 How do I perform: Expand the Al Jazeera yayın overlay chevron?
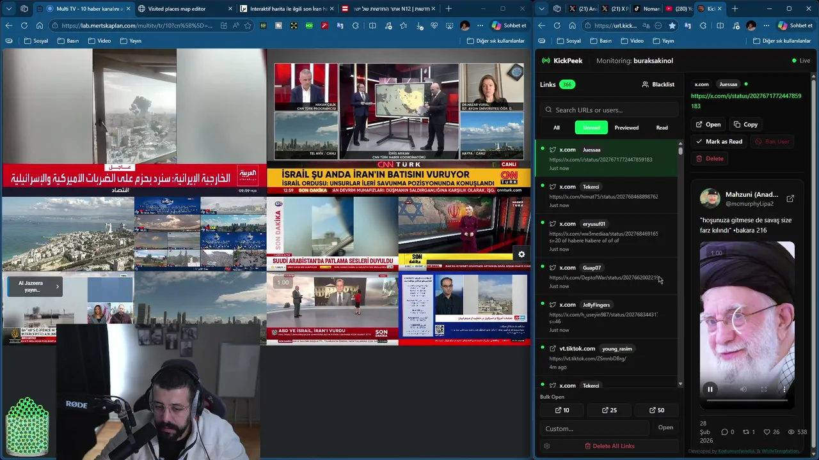[57, 286]
